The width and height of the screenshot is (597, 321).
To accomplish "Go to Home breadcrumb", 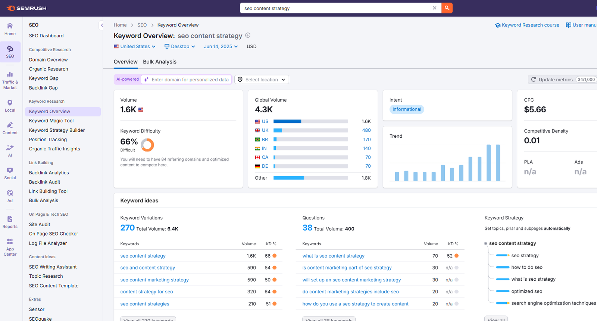I will tap(120, 25).
